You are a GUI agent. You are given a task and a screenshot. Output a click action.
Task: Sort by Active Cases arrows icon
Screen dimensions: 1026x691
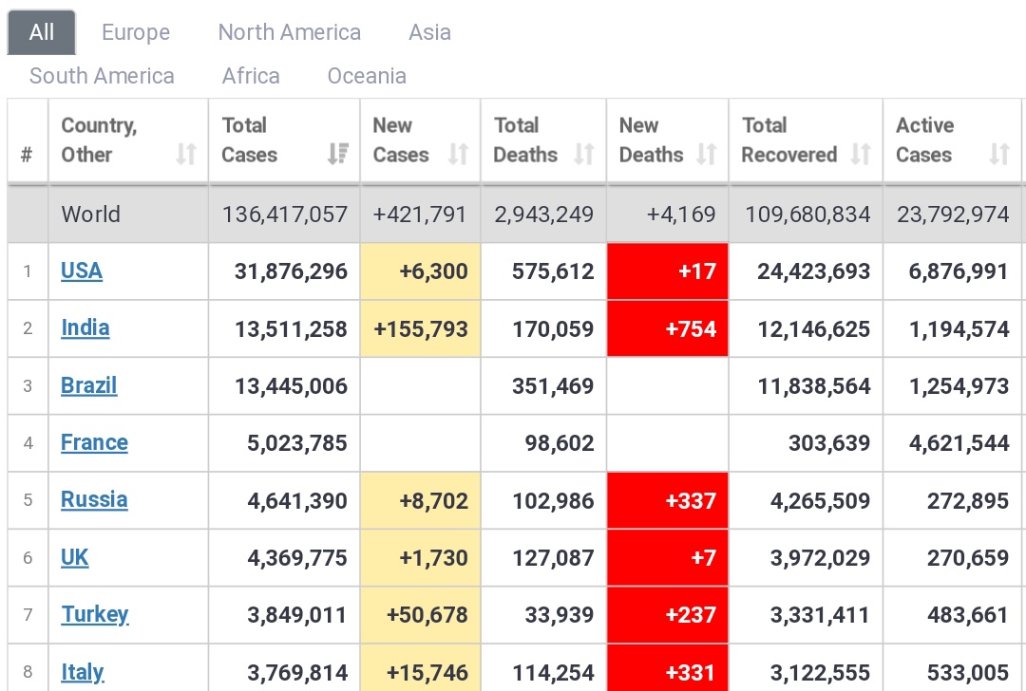tap(999, 155)
